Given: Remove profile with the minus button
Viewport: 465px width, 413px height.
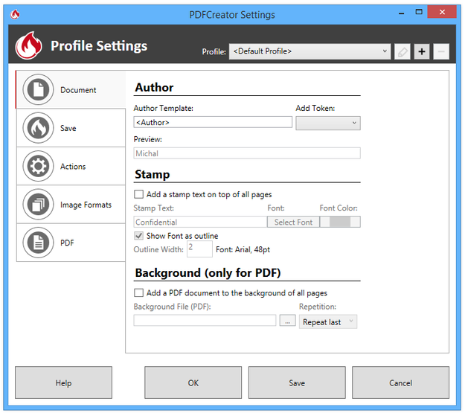Looking at the screenshot, I should pos(441,51).
